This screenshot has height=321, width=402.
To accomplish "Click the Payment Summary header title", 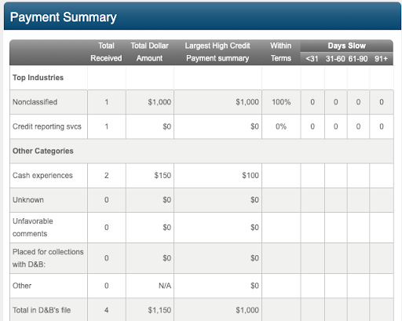I will [x=63, y=17].
